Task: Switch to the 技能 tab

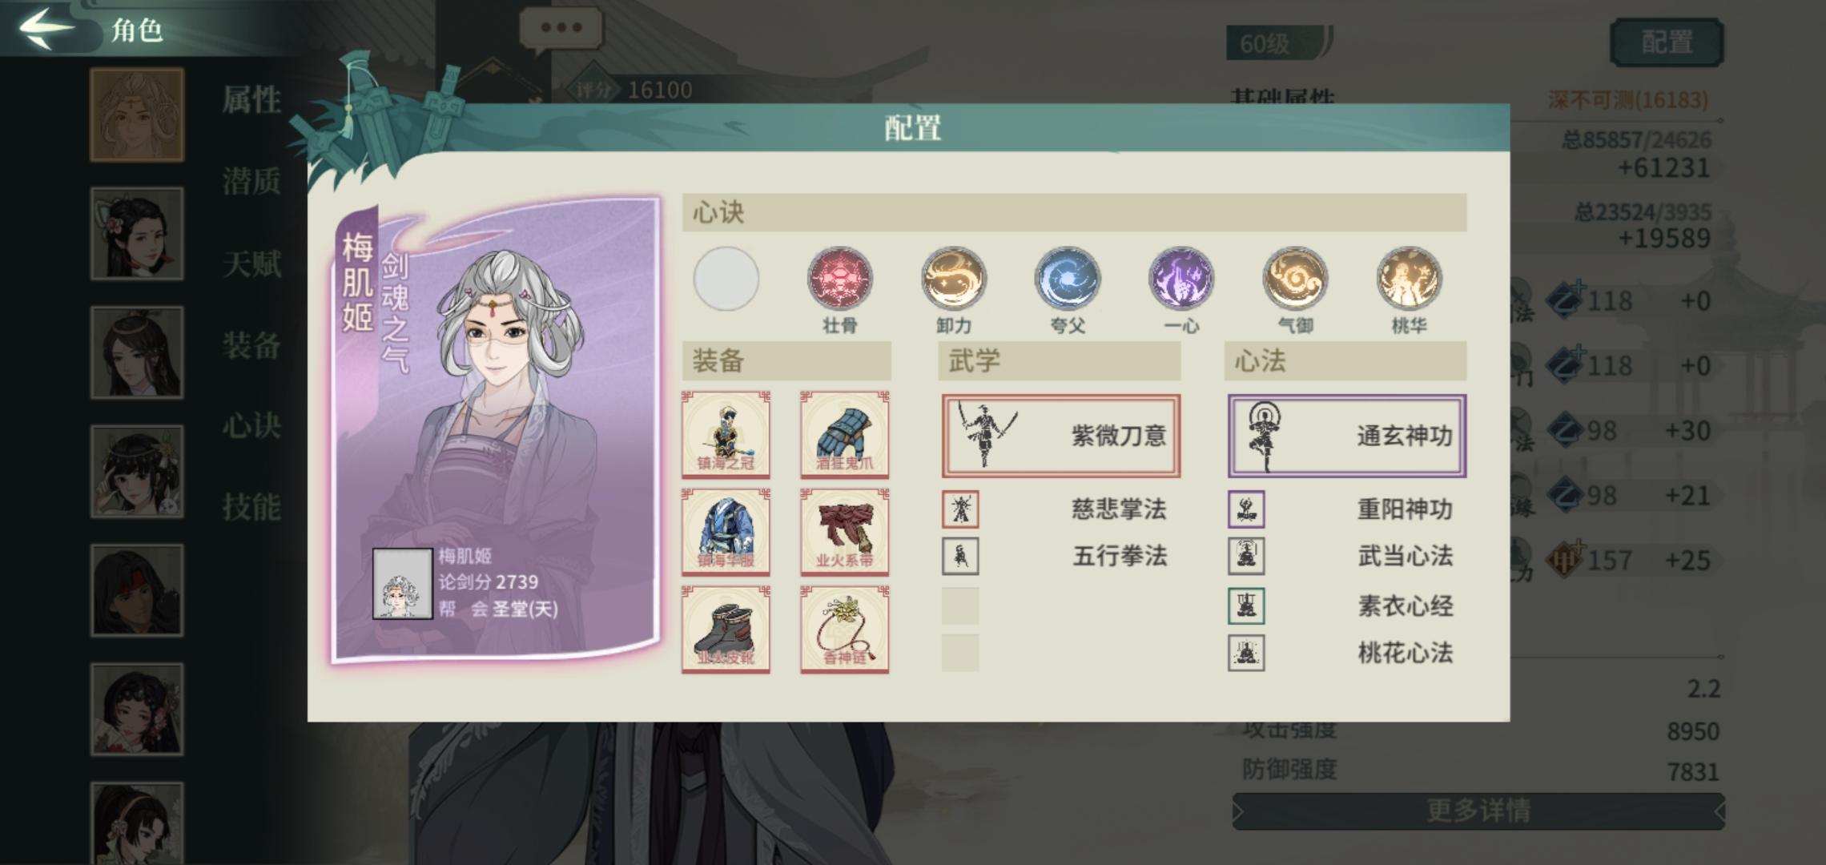Action: (x=251, y=507)
